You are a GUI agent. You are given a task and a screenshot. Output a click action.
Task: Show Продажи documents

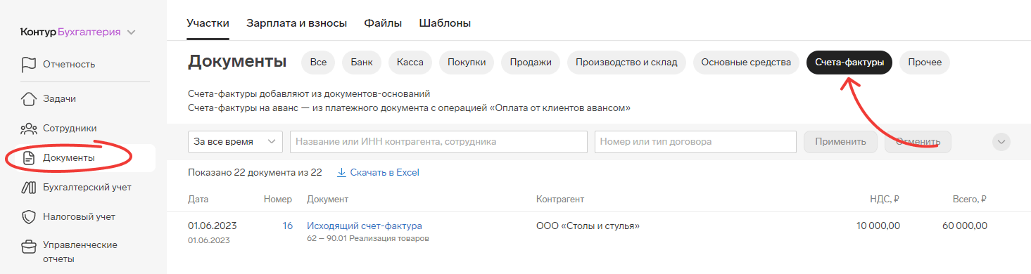(x=531, y=63)
